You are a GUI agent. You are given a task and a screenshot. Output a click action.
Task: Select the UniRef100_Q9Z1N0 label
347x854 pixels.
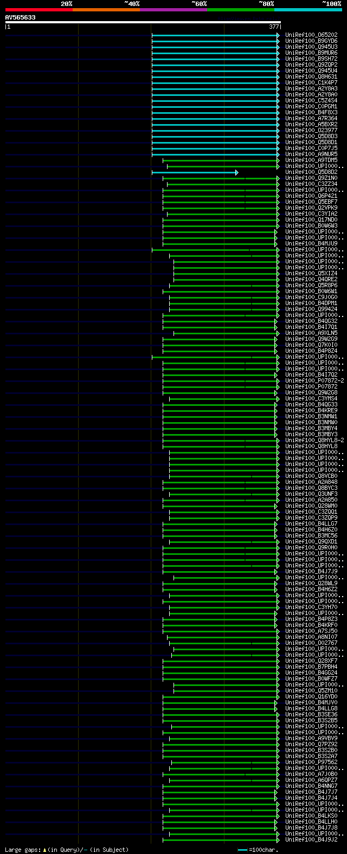point(311,178)
